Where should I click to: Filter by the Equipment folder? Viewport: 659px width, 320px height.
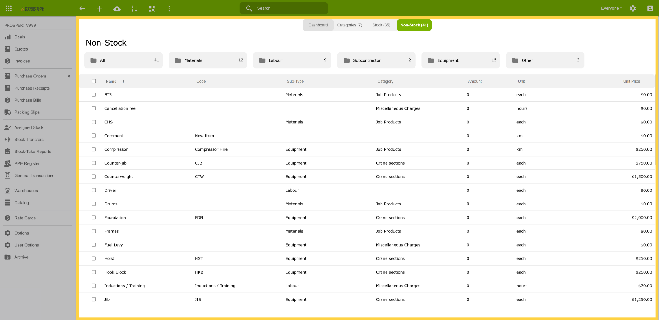461,60
